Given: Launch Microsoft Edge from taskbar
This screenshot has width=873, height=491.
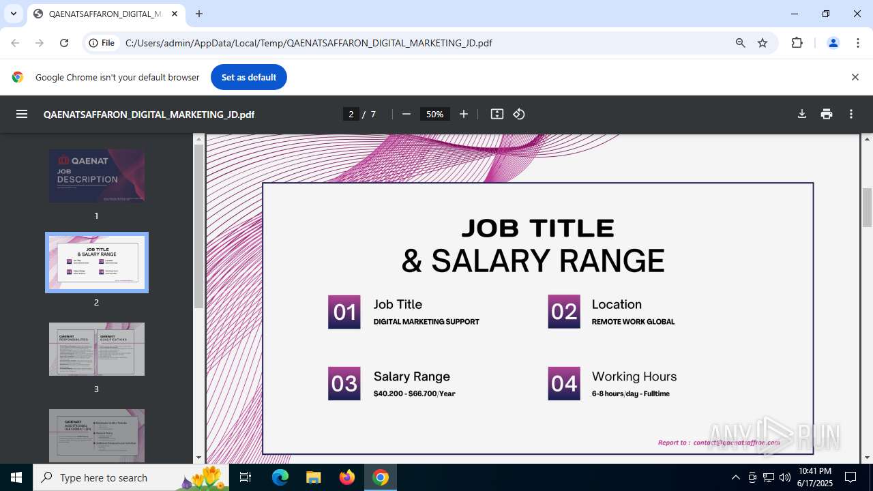Looking at the screenshot, I should (280, 477).
